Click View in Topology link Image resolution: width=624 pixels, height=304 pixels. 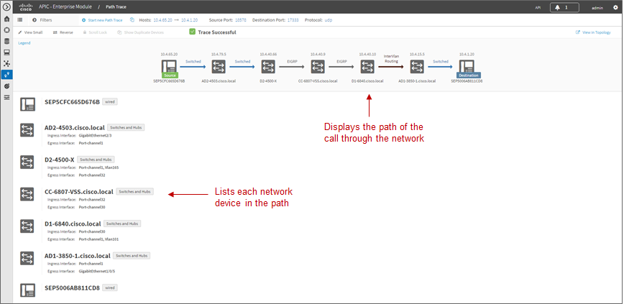[593, 32]
